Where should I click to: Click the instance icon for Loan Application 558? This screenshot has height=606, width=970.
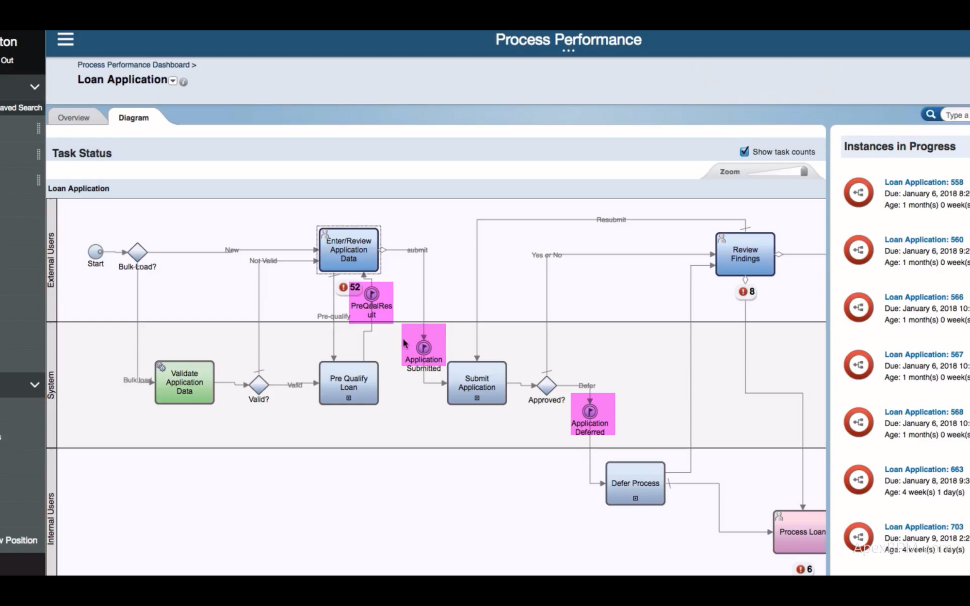tap(858, 192)
